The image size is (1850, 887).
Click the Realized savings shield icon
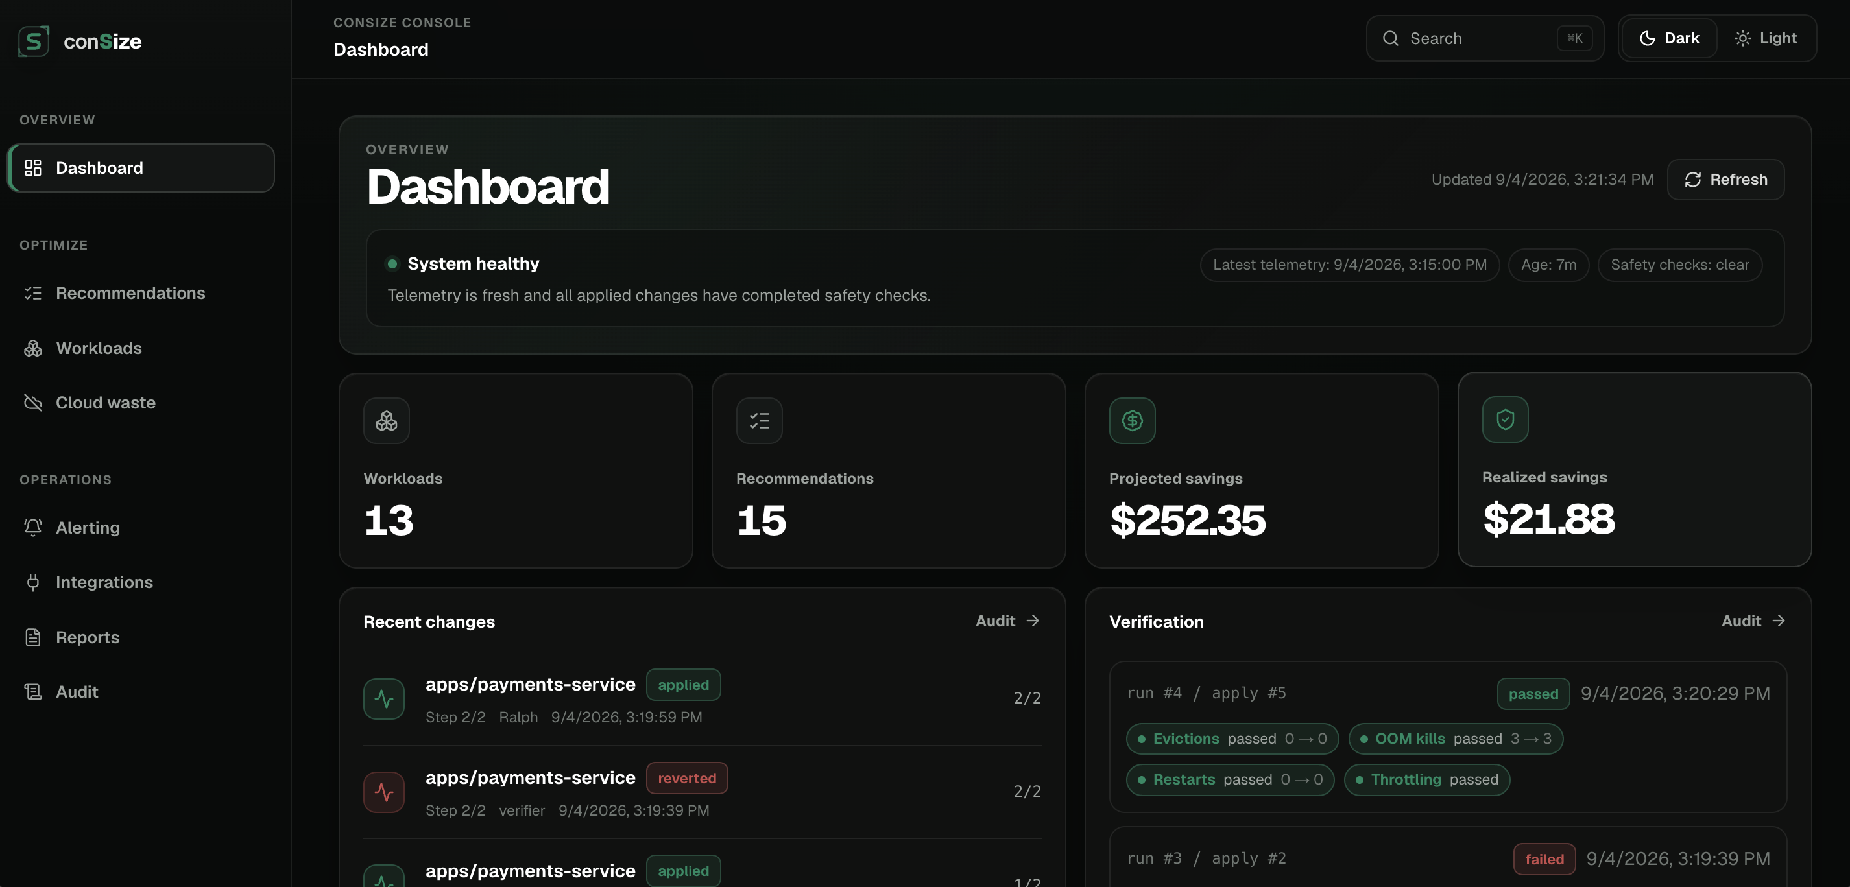(x=1506, y=419)
